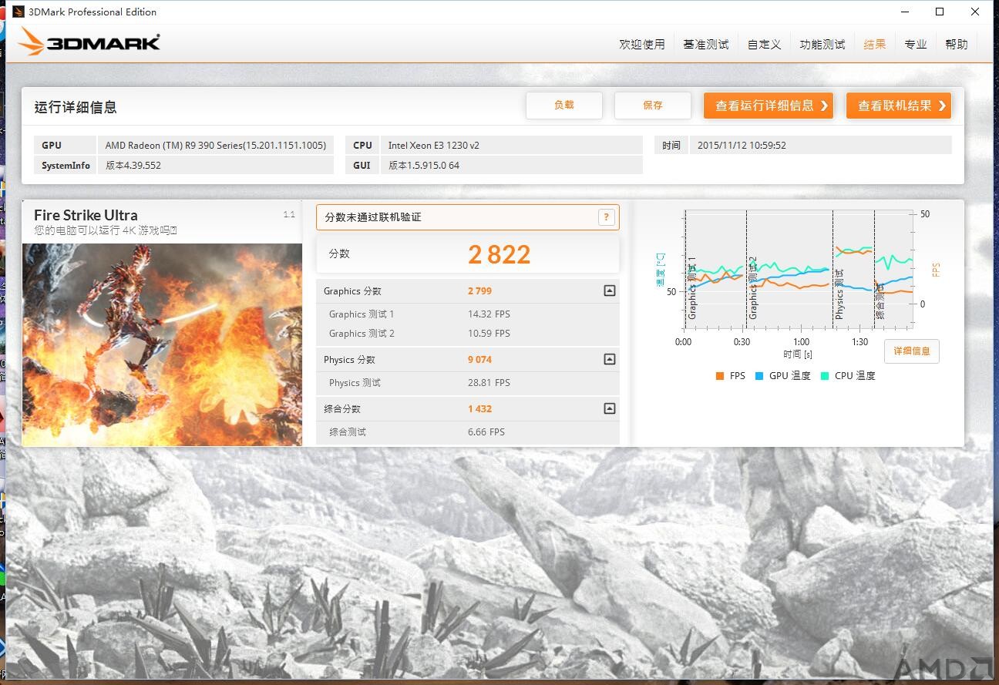Open 详细信息 button under the chart
The height and width of the screenshot is (685, 999).
(912, 351)
